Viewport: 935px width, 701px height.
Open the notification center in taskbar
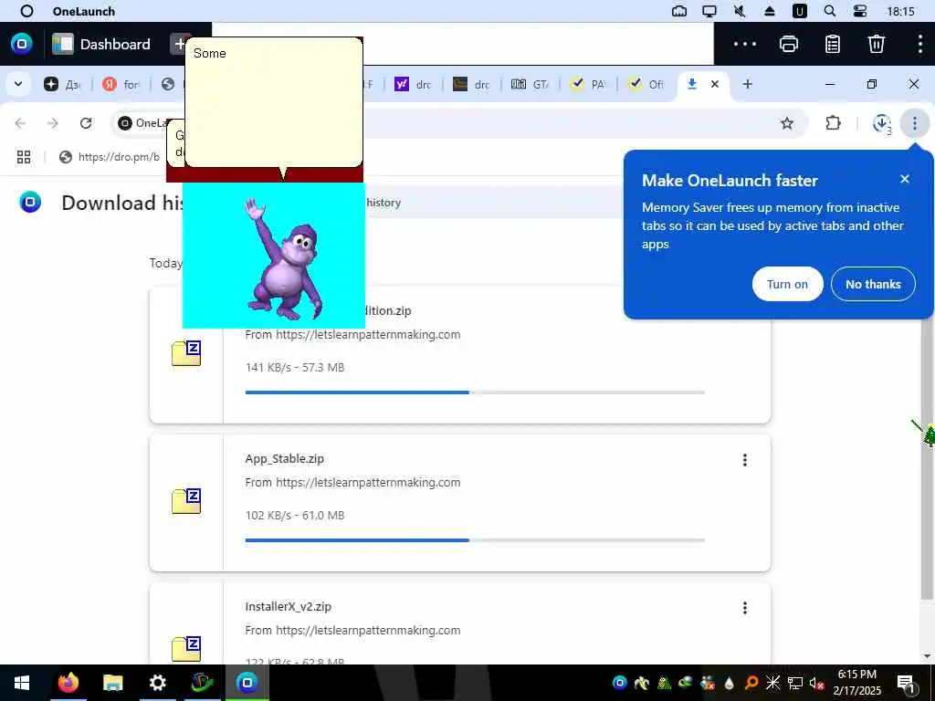907,683
